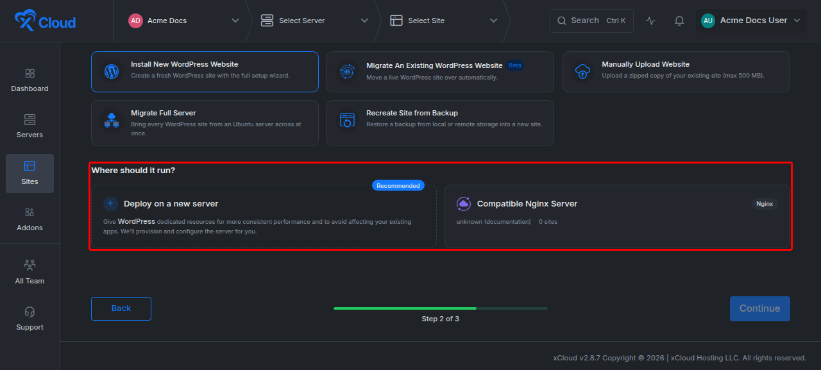Click the Step 2 of 3 label
The height and width of the screenshot is (370, 821).
click(440, 319)
